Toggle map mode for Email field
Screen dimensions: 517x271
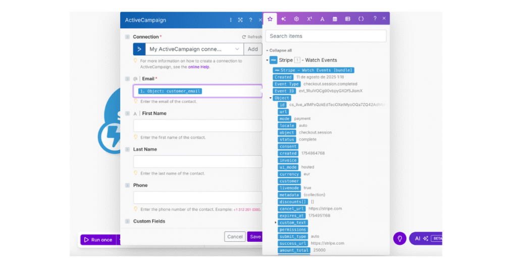(x=127, y=79)
